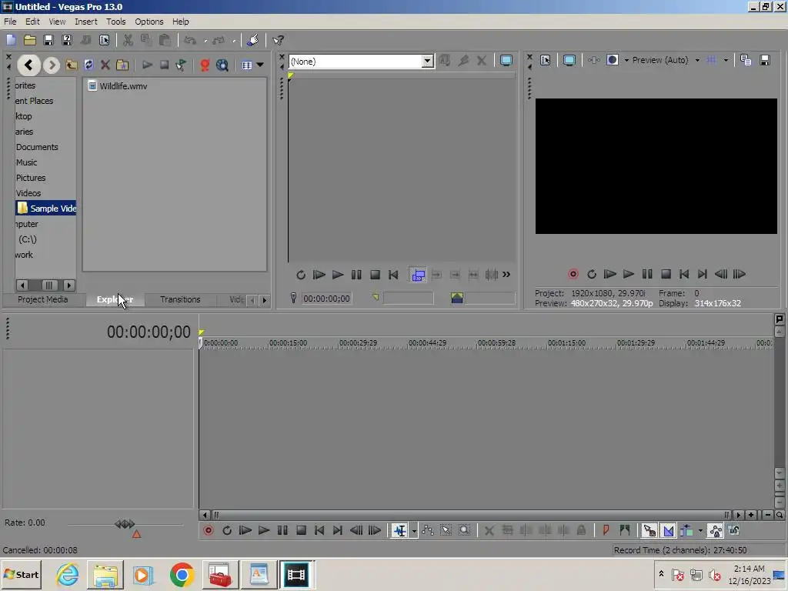
Task: Switch to Project Media tab
Action: pos(43,299)
